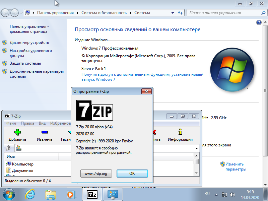The image size is (268, 201).
Task: Open Windows Media Player from taskbar
Action: point(71,195)
